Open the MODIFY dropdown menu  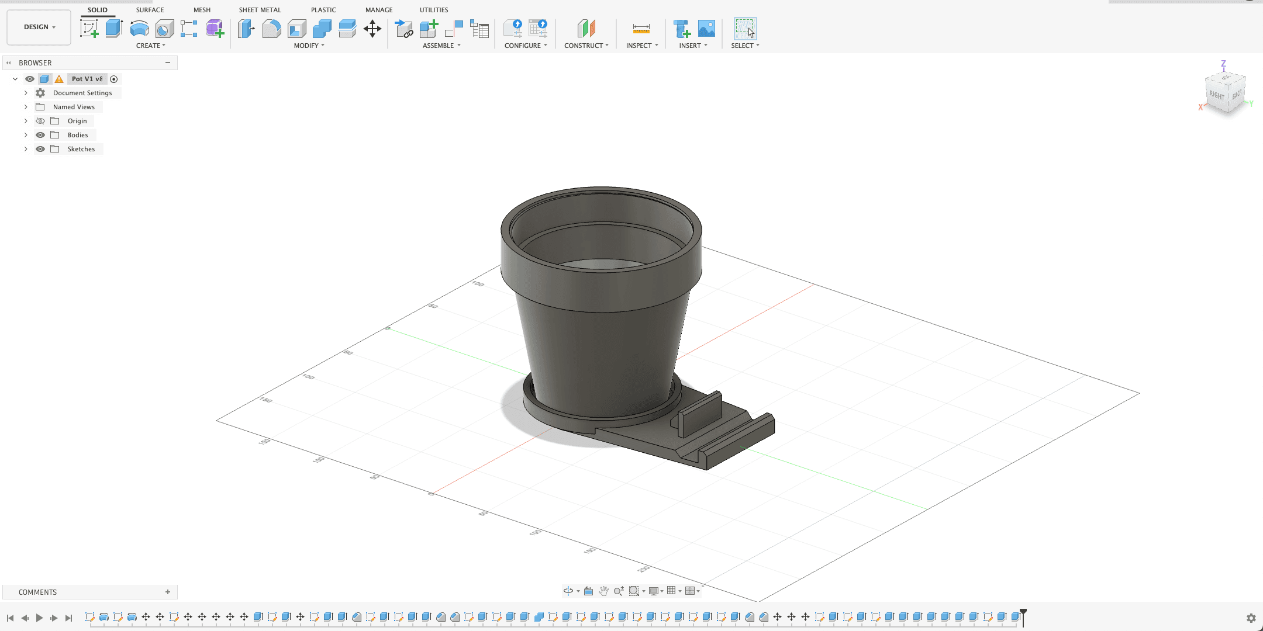(x=309, y=46)
